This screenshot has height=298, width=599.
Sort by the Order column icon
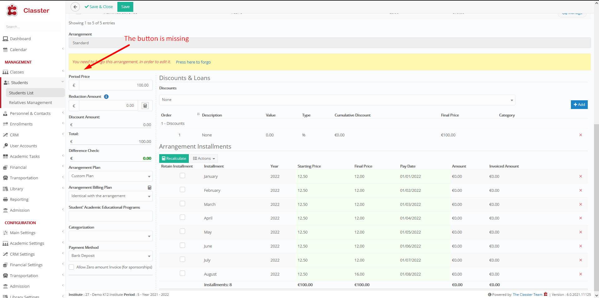click(x=199, y=114)
